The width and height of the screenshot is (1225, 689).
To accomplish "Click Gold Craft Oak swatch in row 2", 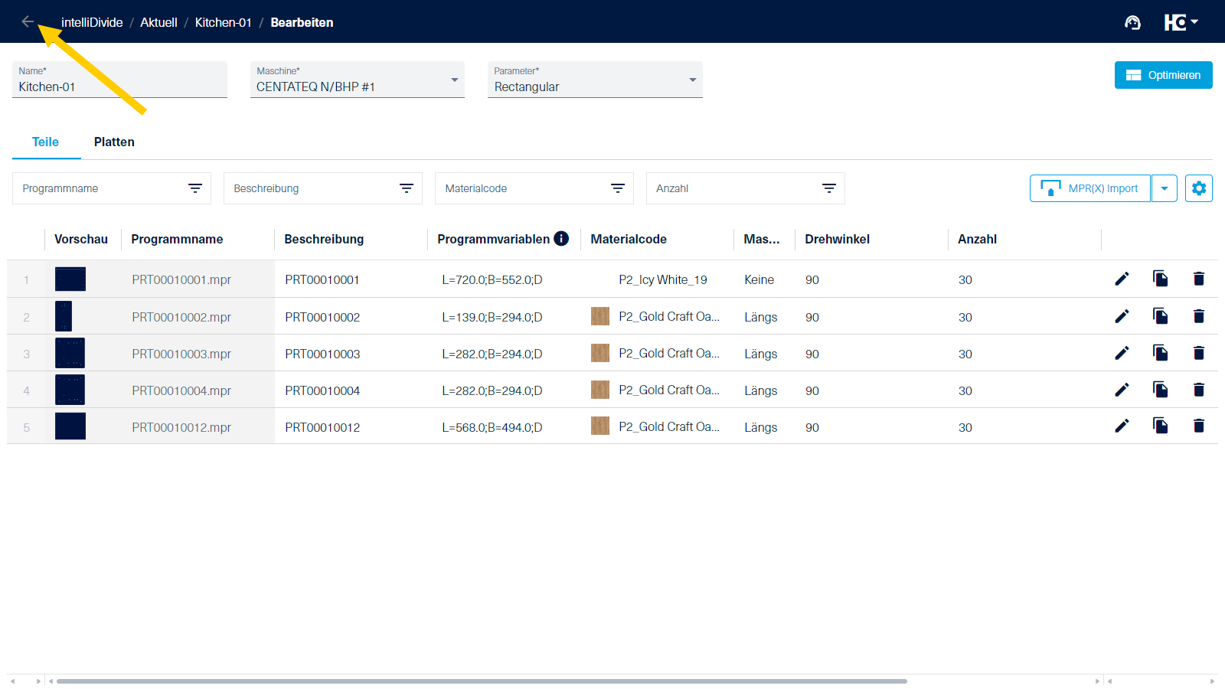I will pos(600,316).
